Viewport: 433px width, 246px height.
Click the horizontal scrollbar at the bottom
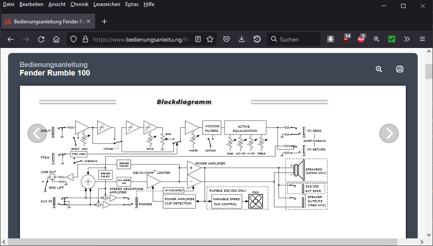[202, 242]
